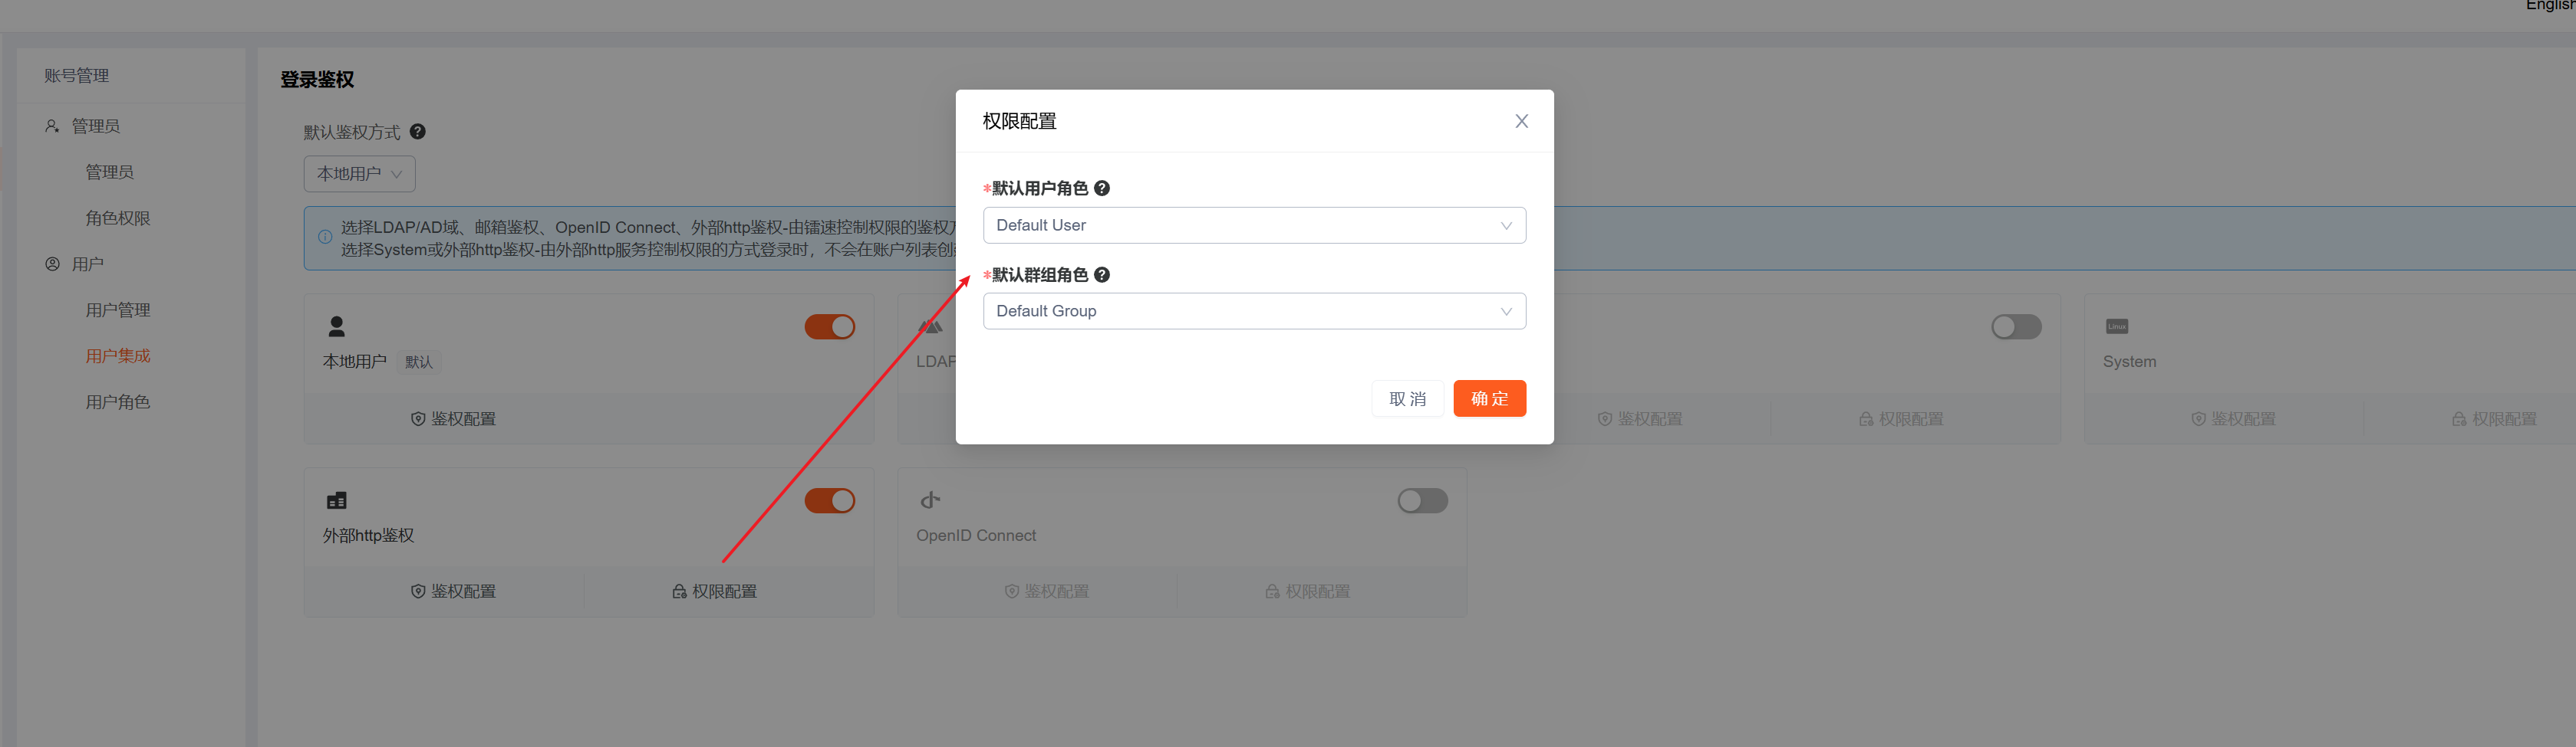This screenshot has height=747, width=2576.
Task: Expand the Default Group role dropdown
Action: (1254, 310)
